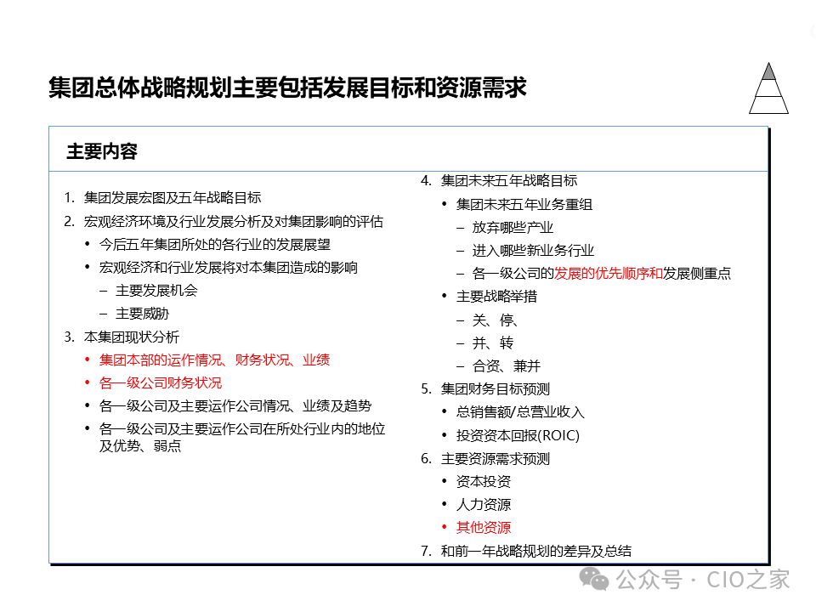The width and height of the screenshot is (816, 612).
Task: Click the 主要内容 header
Action: click(102, 151)
